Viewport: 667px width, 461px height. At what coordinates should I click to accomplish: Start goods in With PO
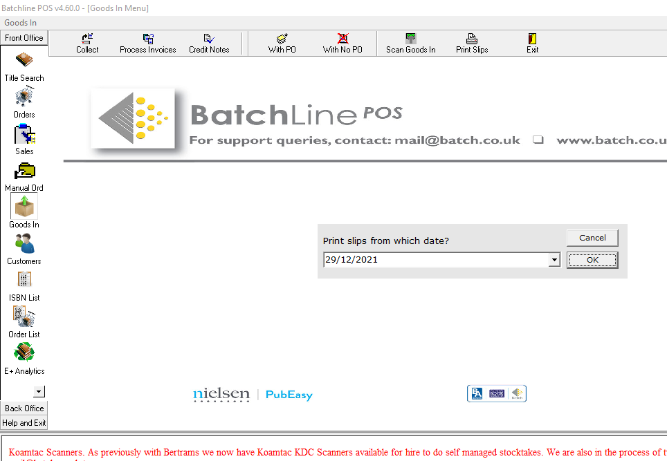click(282, 44)
